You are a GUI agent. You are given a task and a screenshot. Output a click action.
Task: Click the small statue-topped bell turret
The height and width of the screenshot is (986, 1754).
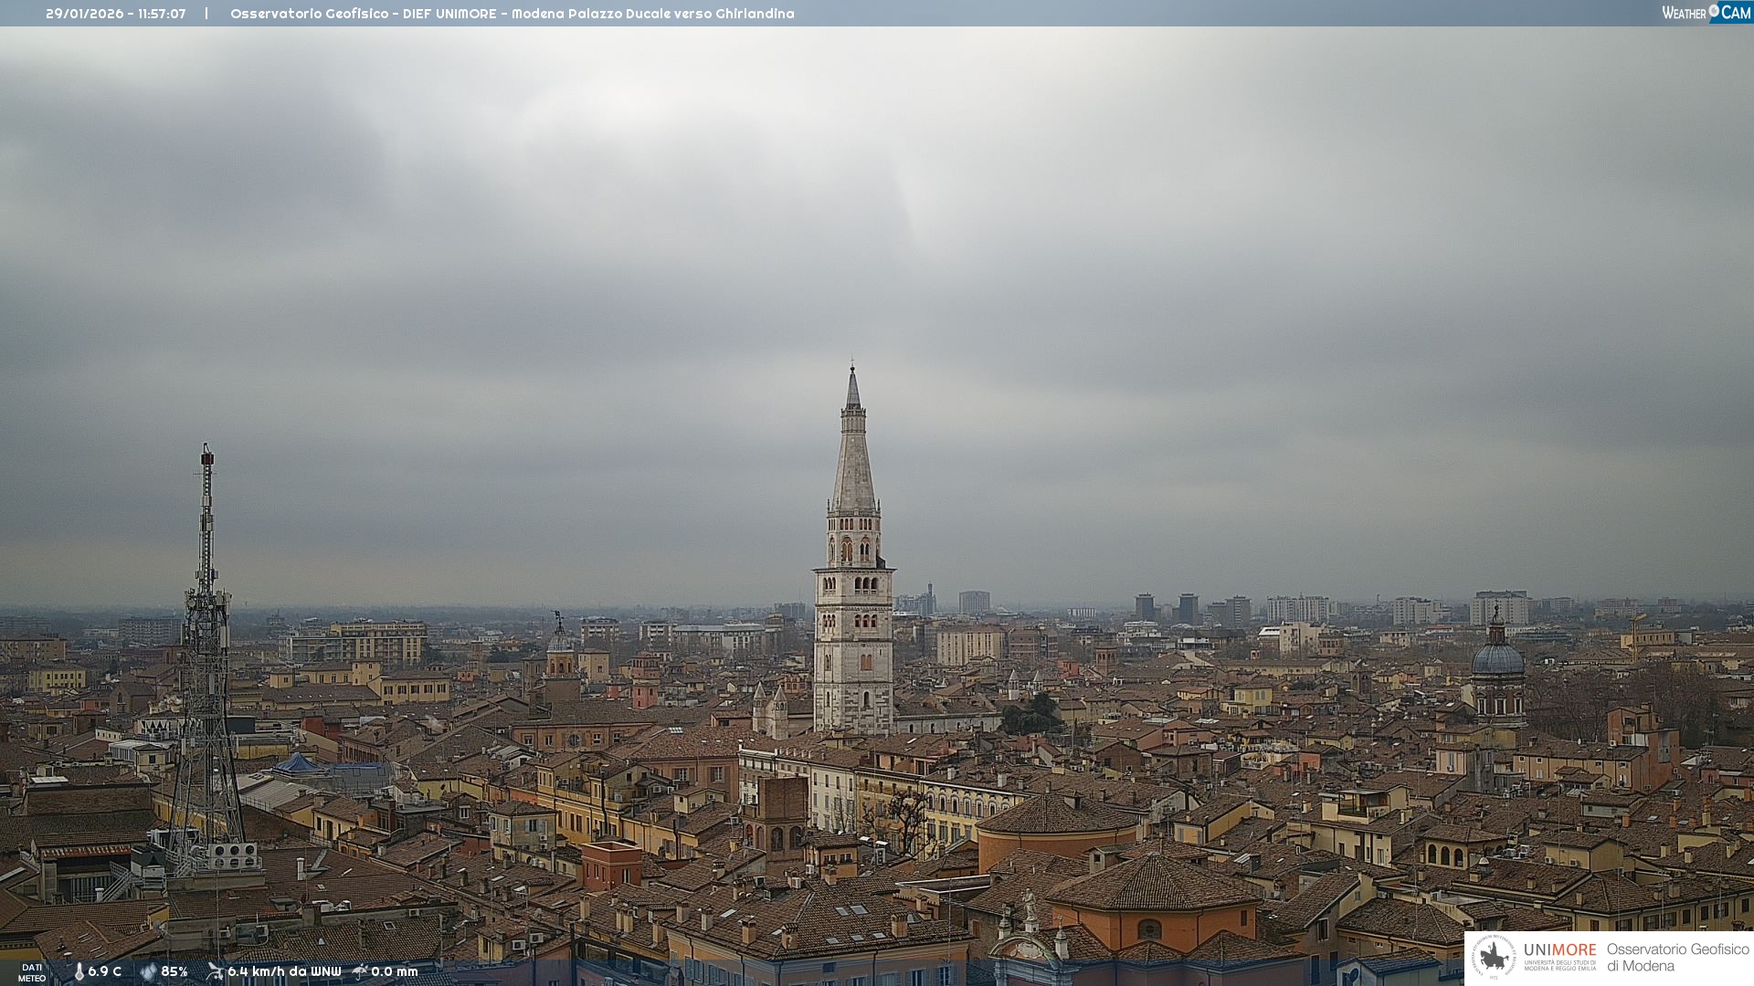pyautogui.click(x=560, y=648)
